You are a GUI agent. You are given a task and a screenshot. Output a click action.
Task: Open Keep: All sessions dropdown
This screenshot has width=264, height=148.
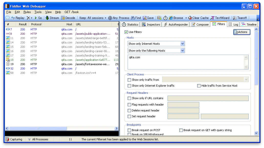coord(93,18)
